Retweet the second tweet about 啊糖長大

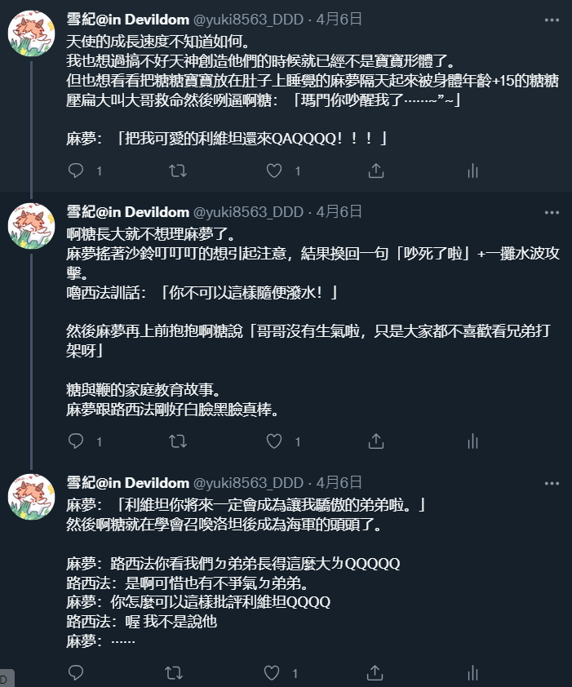click(x=178, y=441)
